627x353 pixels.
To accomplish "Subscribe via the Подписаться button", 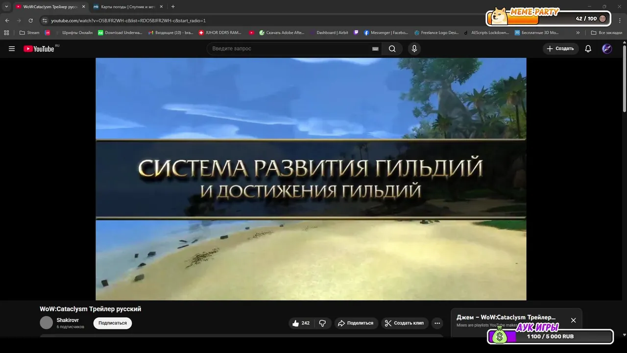I will coord(113,323).
